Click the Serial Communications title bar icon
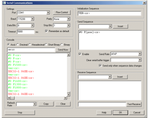 [4, 3]
